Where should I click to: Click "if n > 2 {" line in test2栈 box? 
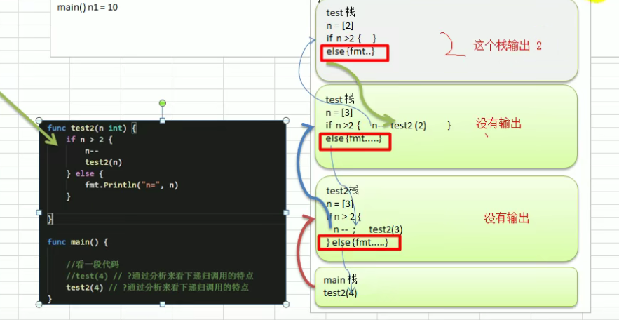[343, 217]
